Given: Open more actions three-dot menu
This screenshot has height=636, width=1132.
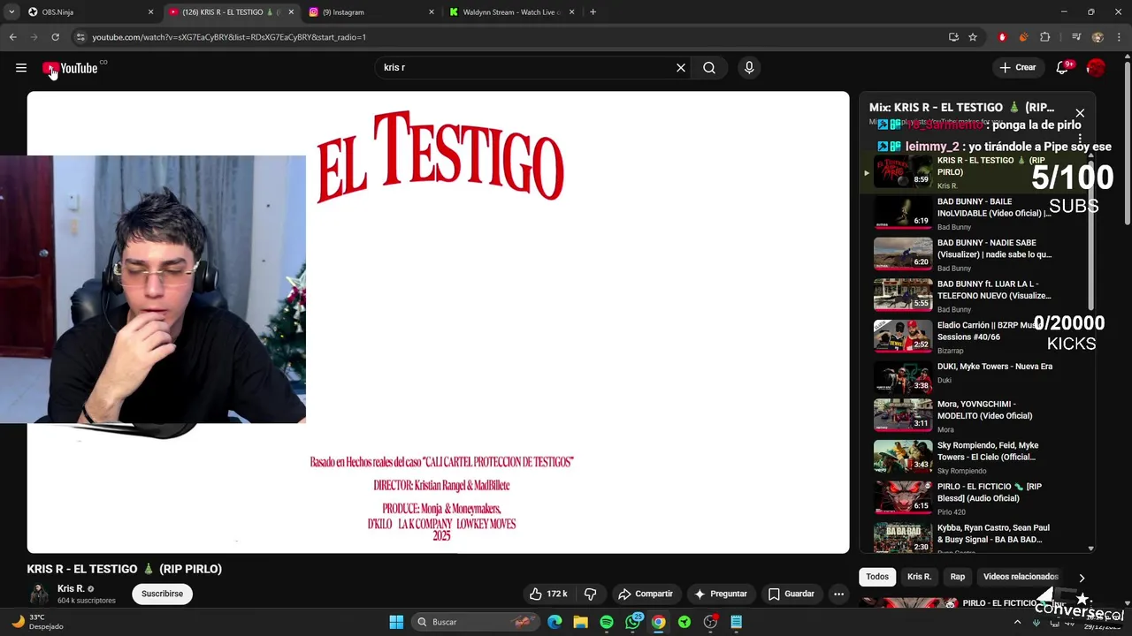Looking at the screenshot, I should click(838, 594).
